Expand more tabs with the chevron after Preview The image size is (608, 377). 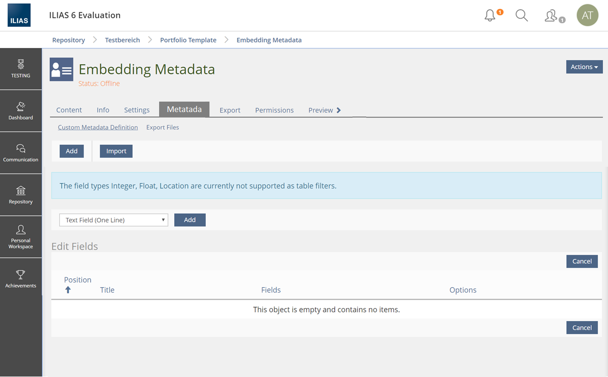[x=339, y=110]
